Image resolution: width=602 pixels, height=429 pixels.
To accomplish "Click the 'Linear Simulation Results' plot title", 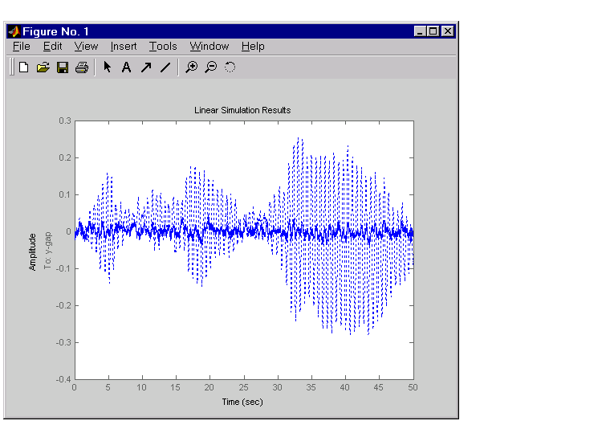I will [242, 110].
